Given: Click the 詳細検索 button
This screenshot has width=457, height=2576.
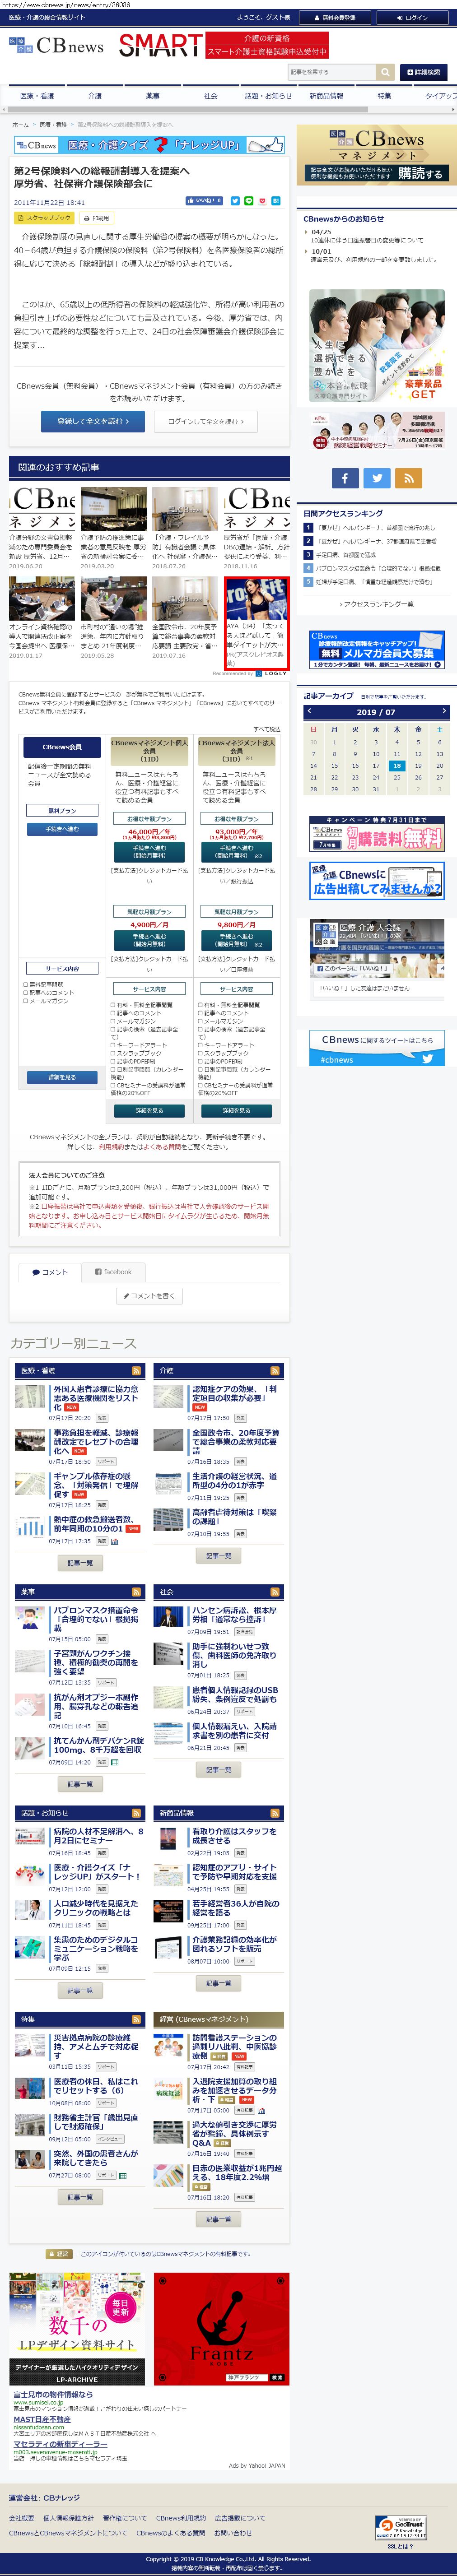Looking at the screenshot, I should click(x=423, y=72).
